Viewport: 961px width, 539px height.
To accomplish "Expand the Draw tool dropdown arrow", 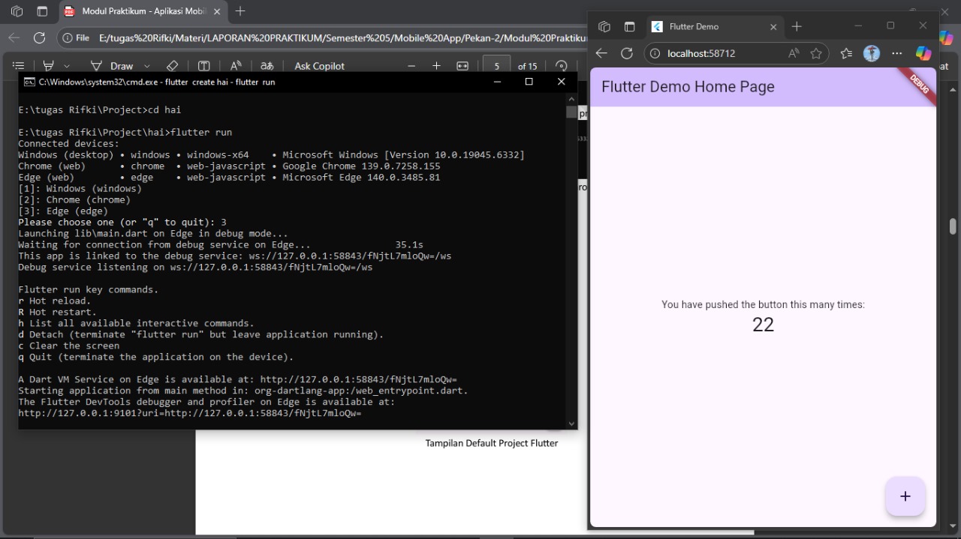I will [x=147, y=66].
